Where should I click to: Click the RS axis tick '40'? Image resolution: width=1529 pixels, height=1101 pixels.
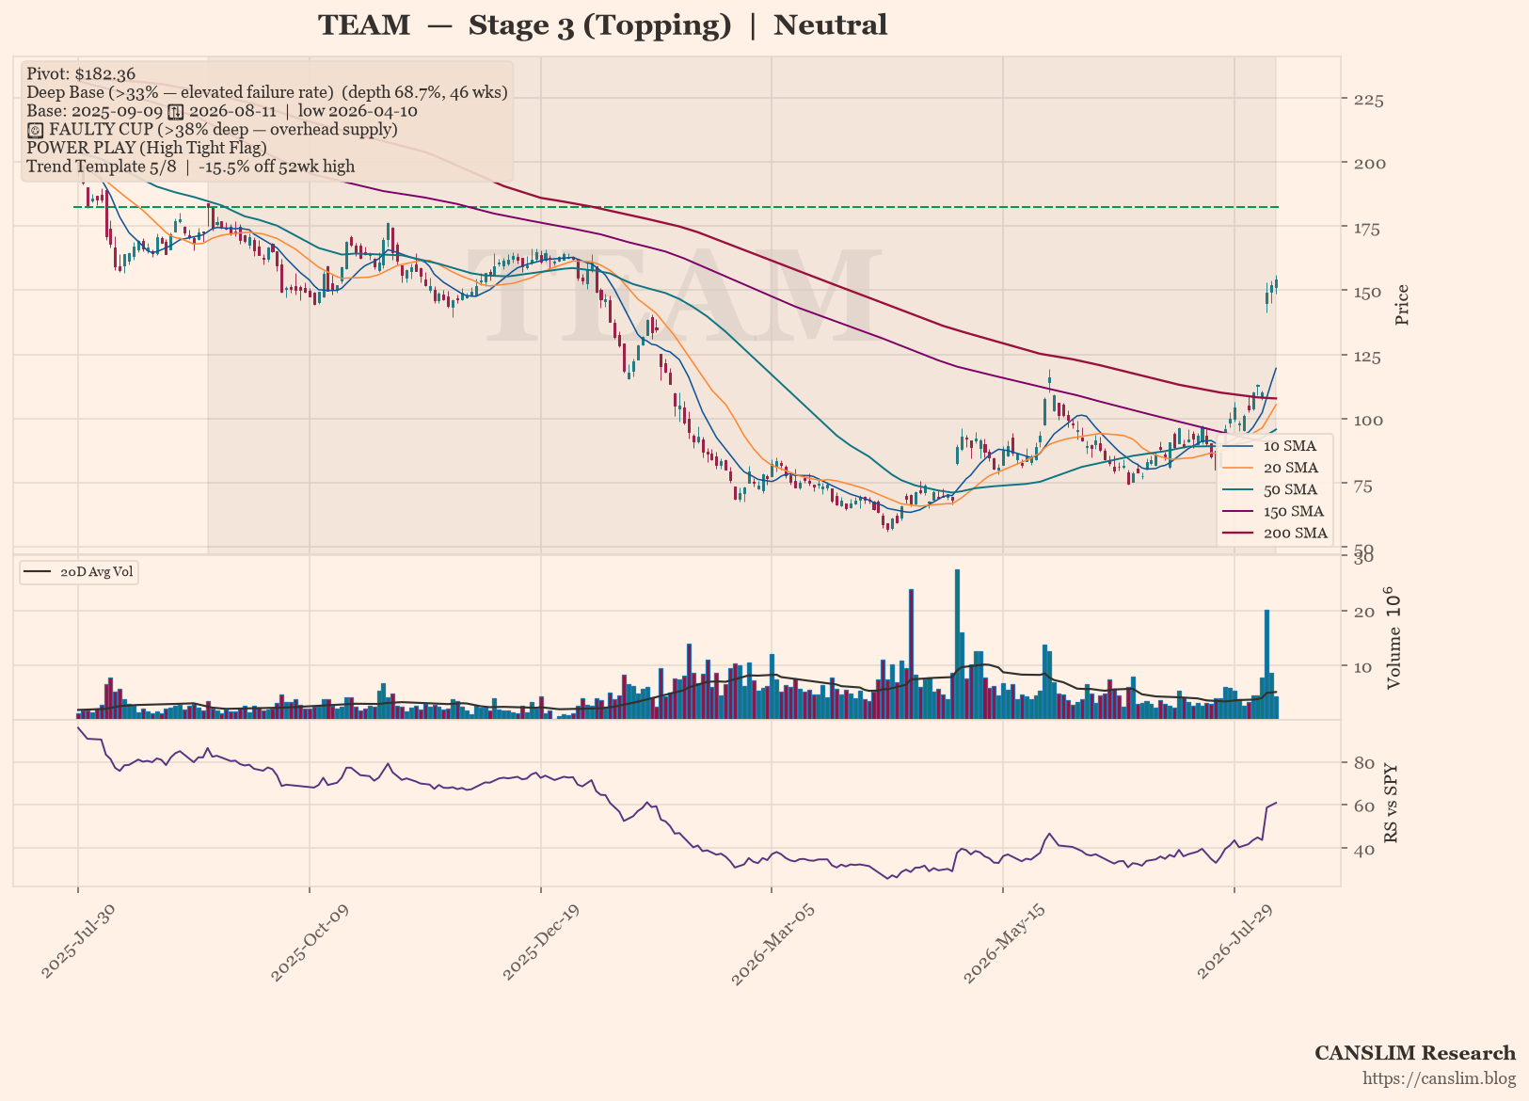[1363, 850]
